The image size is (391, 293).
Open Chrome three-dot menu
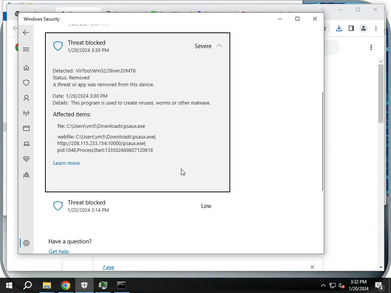point(376,28)
